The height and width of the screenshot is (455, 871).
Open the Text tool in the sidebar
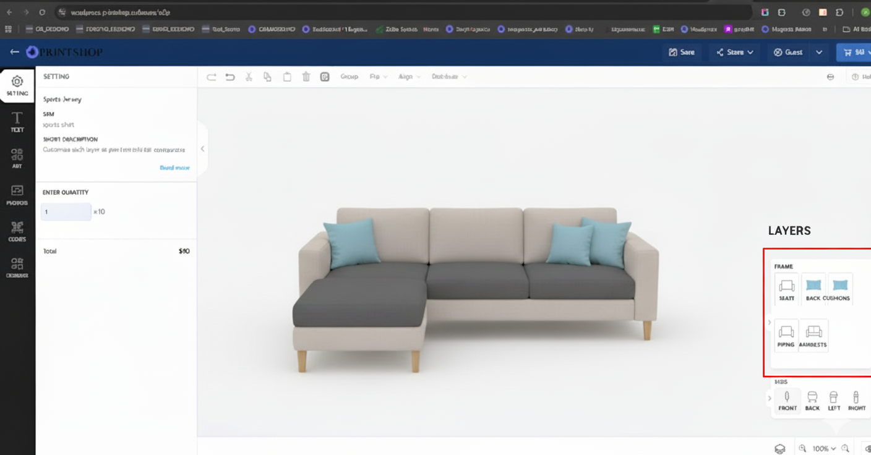(x=17, y=122)
